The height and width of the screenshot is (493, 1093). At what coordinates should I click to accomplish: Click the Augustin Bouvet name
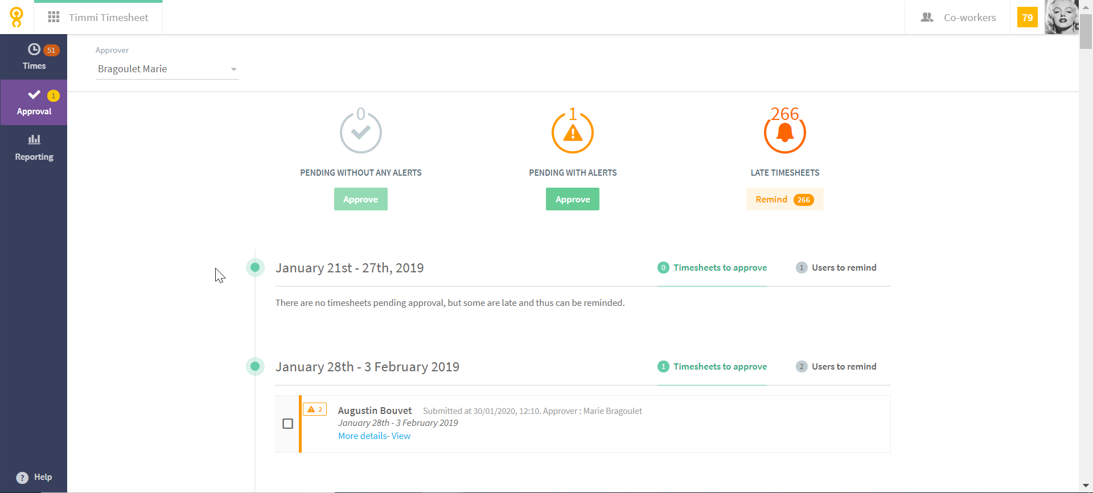pyautogui.click(x=375, y=411)
